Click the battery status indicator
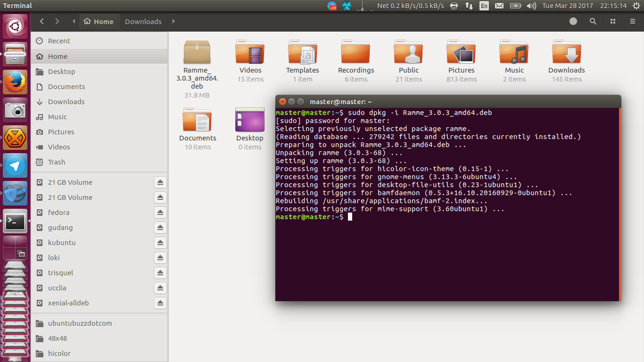The height and width of the screenshot is (362, 644). point(515,6)
